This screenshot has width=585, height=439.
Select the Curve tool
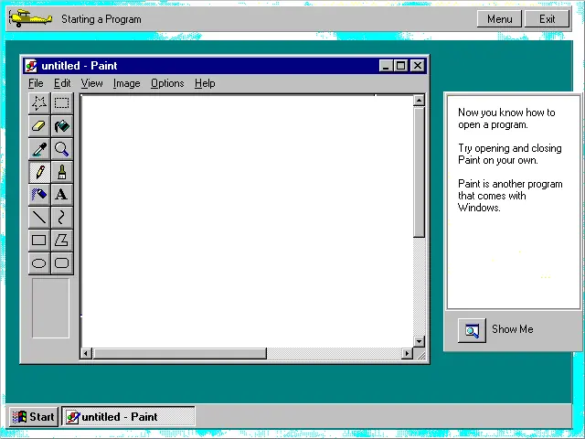point(62,218)
